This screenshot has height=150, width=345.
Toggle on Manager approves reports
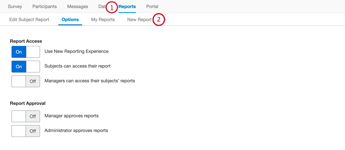point(26,116)
